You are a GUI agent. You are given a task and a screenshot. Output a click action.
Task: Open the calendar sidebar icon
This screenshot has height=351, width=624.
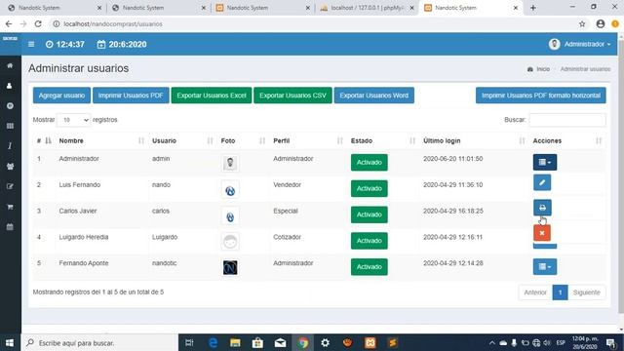tap(10, 227)
